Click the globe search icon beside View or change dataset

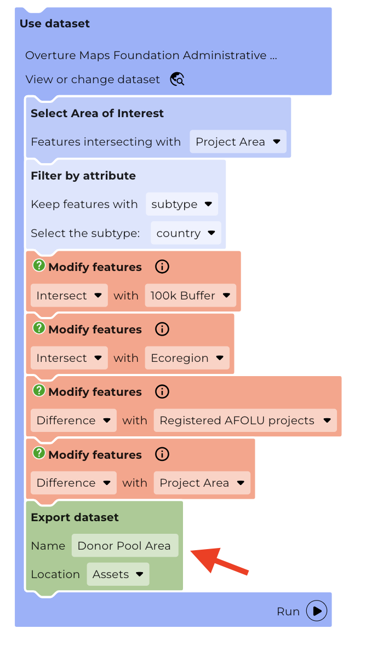(x=177, y=79)
